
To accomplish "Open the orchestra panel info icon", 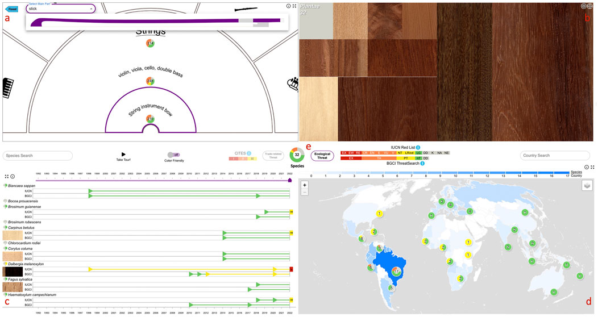I will click(x=288, y=6).
